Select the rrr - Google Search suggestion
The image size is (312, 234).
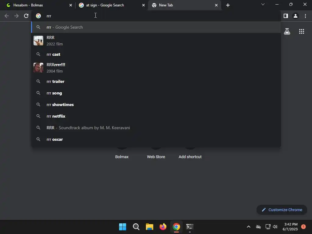[156, 27]
